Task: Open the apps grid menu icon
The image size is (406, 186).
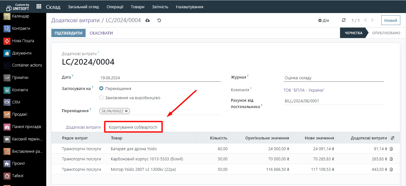Action: click(39, 7)
